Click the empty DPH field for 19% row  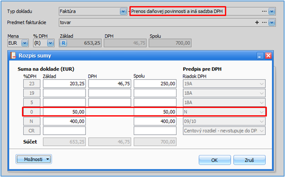pyautogui.click(x=109, y=93)
